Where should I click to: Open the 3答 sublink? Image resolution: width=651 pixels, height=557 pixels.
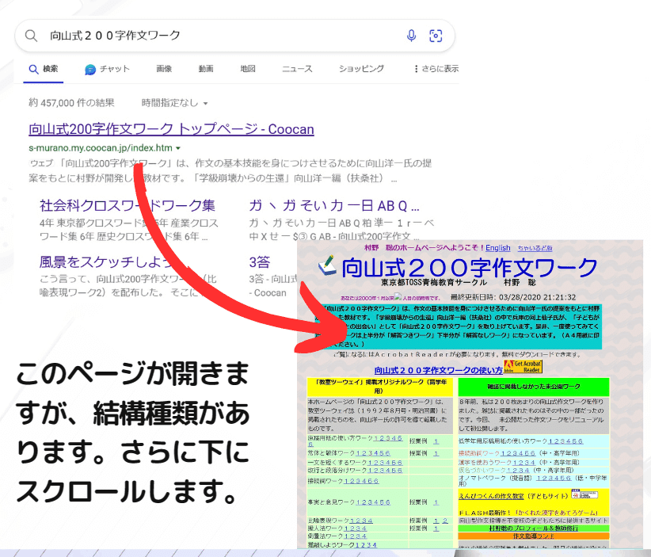(x=260, y=262)
